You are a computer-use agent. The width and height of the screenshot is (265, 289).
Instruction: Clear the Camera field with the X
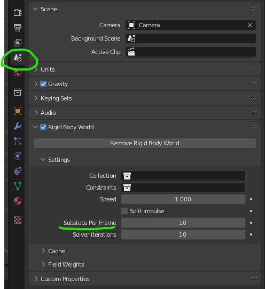tap(250, 25)
